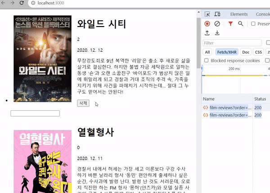
Task: Sort requests by the Status column
Action: [x=260, y=99]
